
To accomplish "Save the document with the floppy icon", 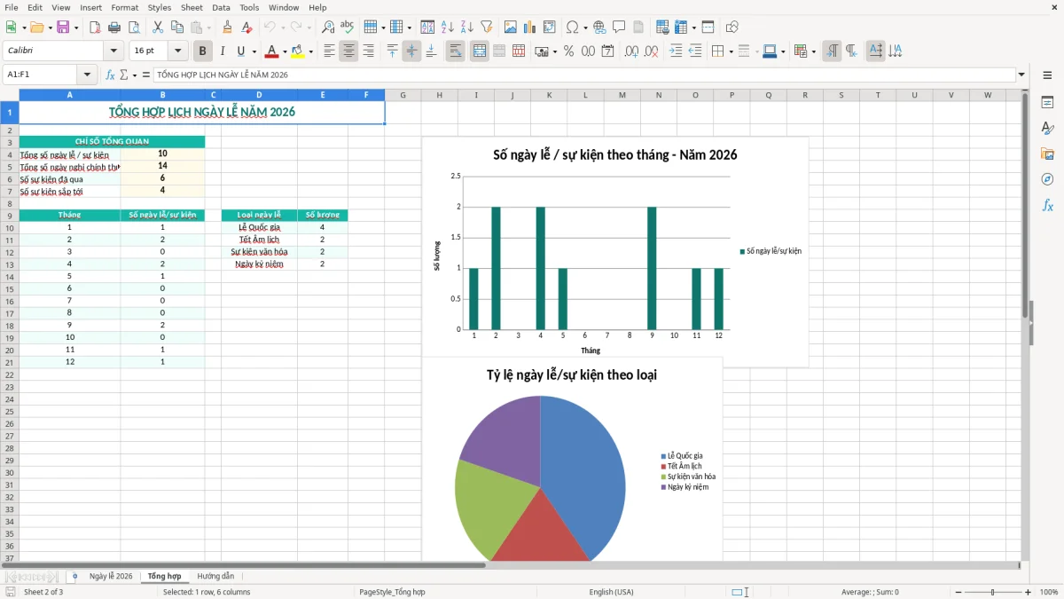I will (63, 28).
